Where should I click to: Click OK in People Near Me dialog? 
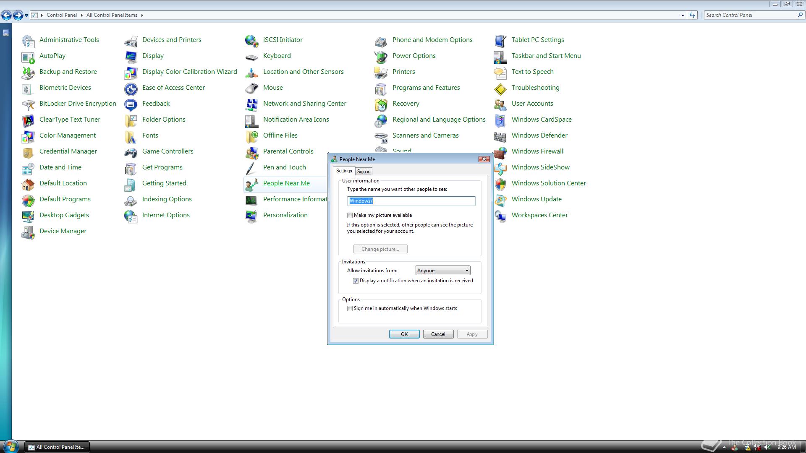pyautogui.click(x=404, y=334)
